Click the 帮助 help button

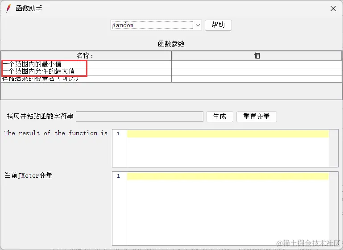point(218,25)
